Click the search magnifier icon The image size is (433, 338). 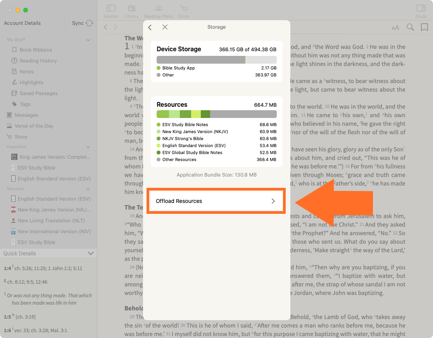(x=411, y=27)
